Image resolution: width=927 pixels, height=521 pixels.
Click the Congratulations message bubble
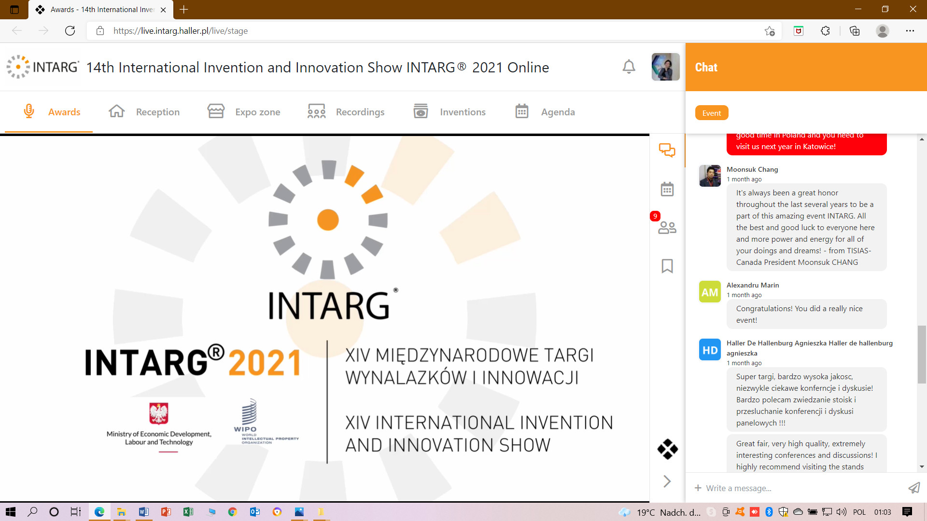[x=806, y=314]
